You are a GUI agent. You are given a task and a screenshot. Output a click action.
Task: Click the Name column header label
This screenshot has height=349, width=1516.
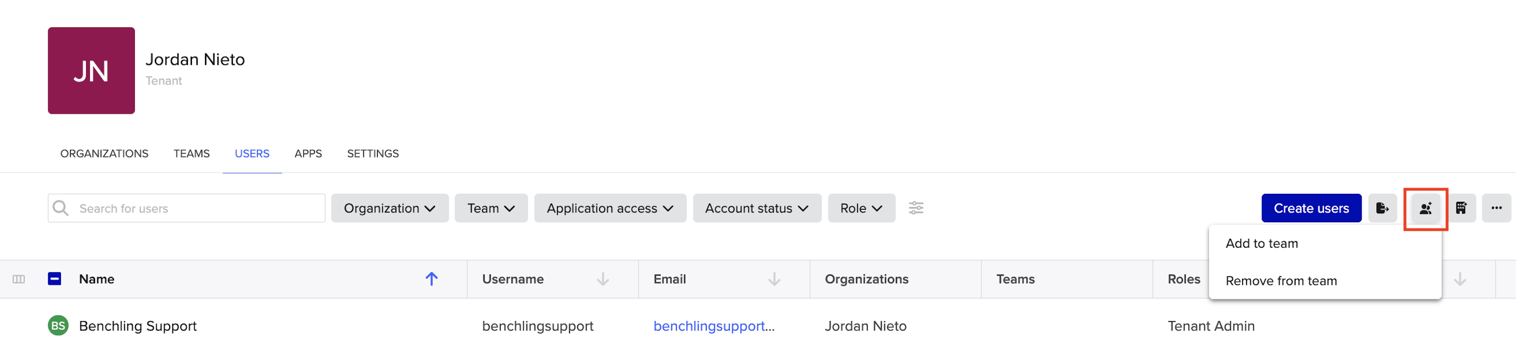96,279
